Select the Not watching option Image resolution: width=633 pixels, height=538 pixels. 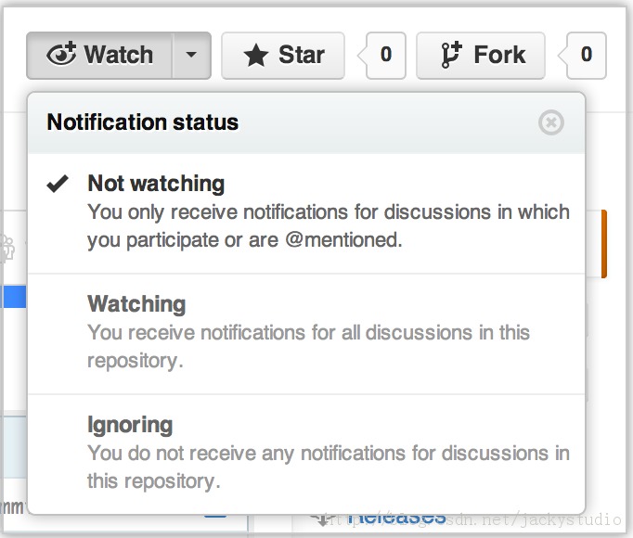[x=156, y=184]
